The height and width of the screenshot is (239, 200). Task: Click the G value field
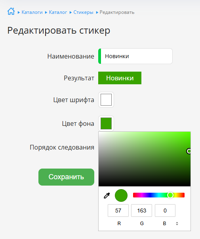[x=141, y=211]
